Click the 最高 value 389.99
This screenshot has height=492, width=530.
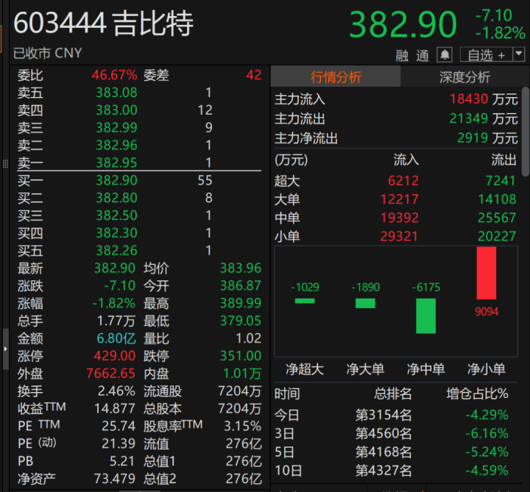241,303
